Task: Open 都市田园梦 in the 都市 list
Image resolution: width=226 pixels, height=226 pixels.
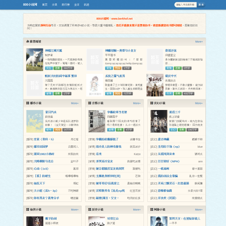Action: [41, 147]
